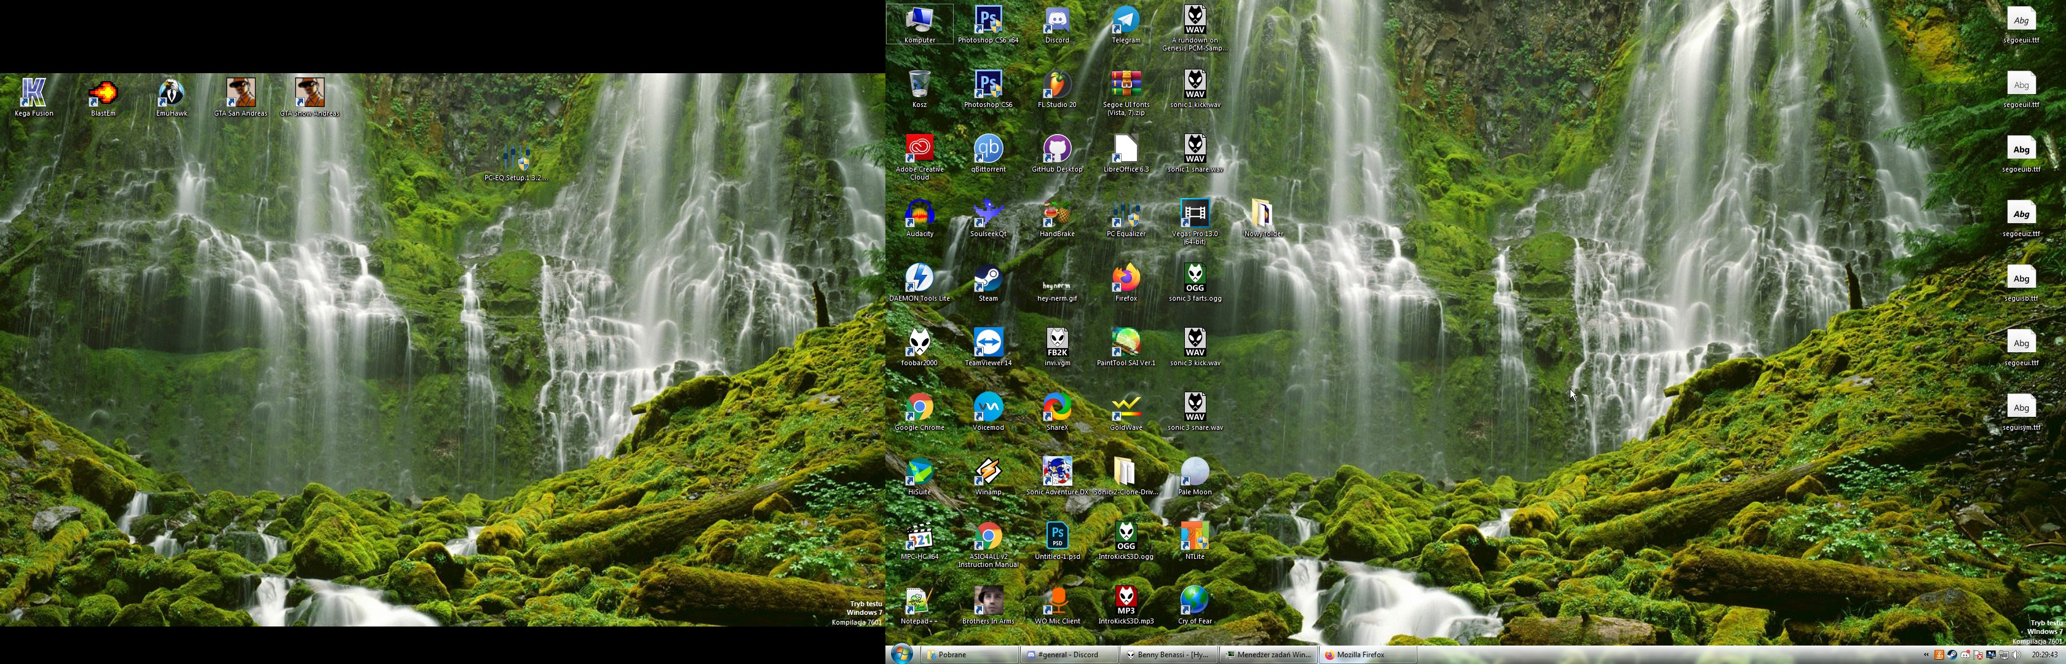Launch the BlastEm emulator icon
Viewport: 2066px width, 664px height.
pos(103,97)
